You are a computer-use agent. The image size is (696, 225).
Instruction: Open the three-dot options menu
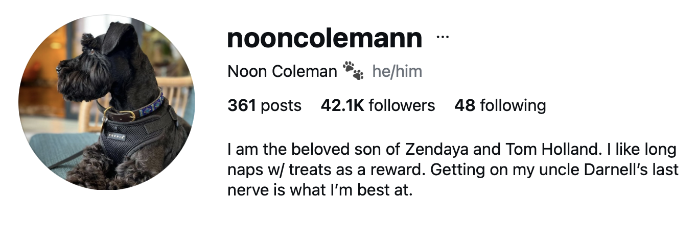pyautogui.click(x=443, y=37)
